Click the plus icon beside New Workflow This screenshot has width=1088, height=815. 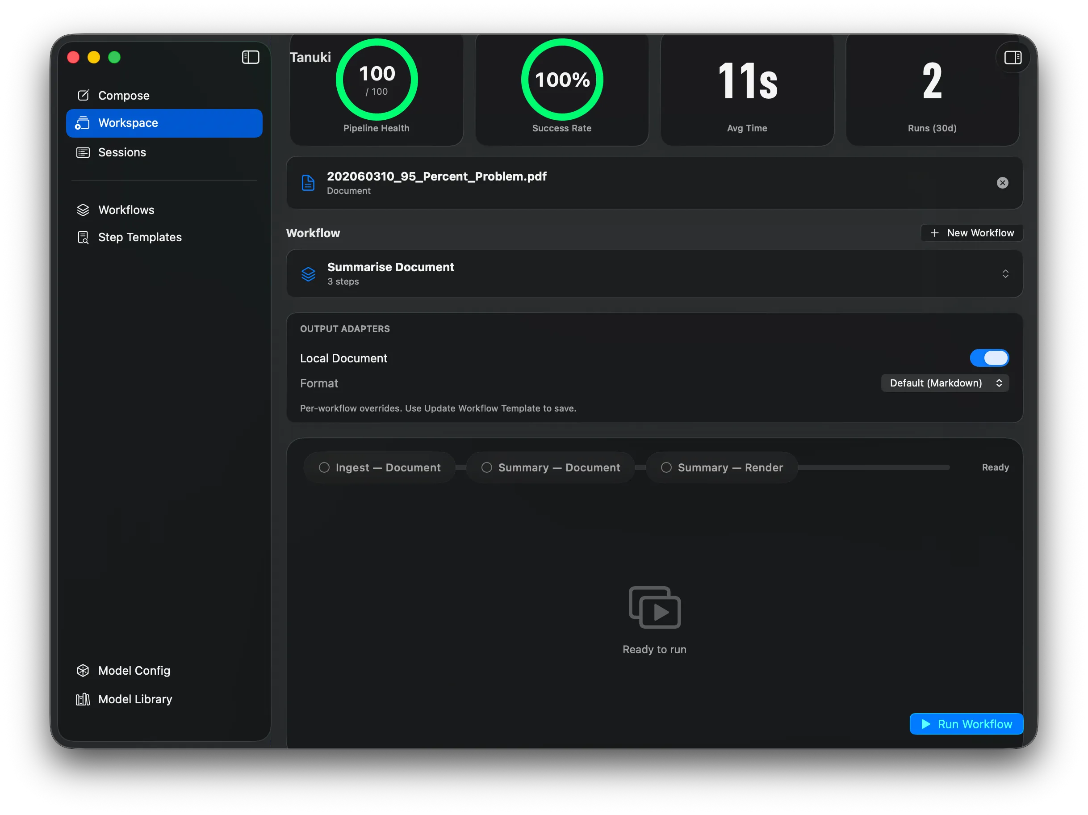[934, 233]
